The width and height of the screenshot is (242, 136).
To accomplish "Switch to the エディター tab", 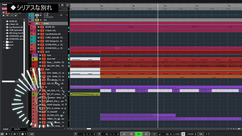I will pyautogui.click(x=17, y=129).
